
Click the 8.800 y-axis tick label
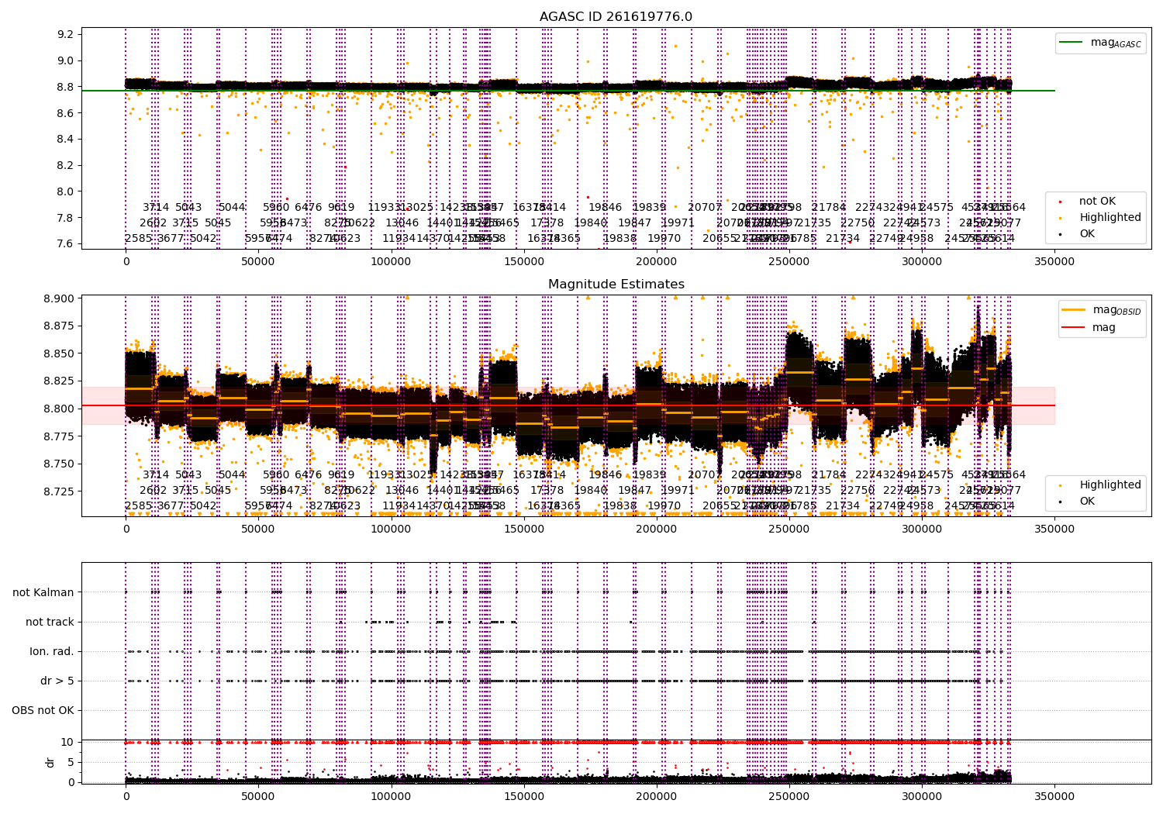click(60, 409)
